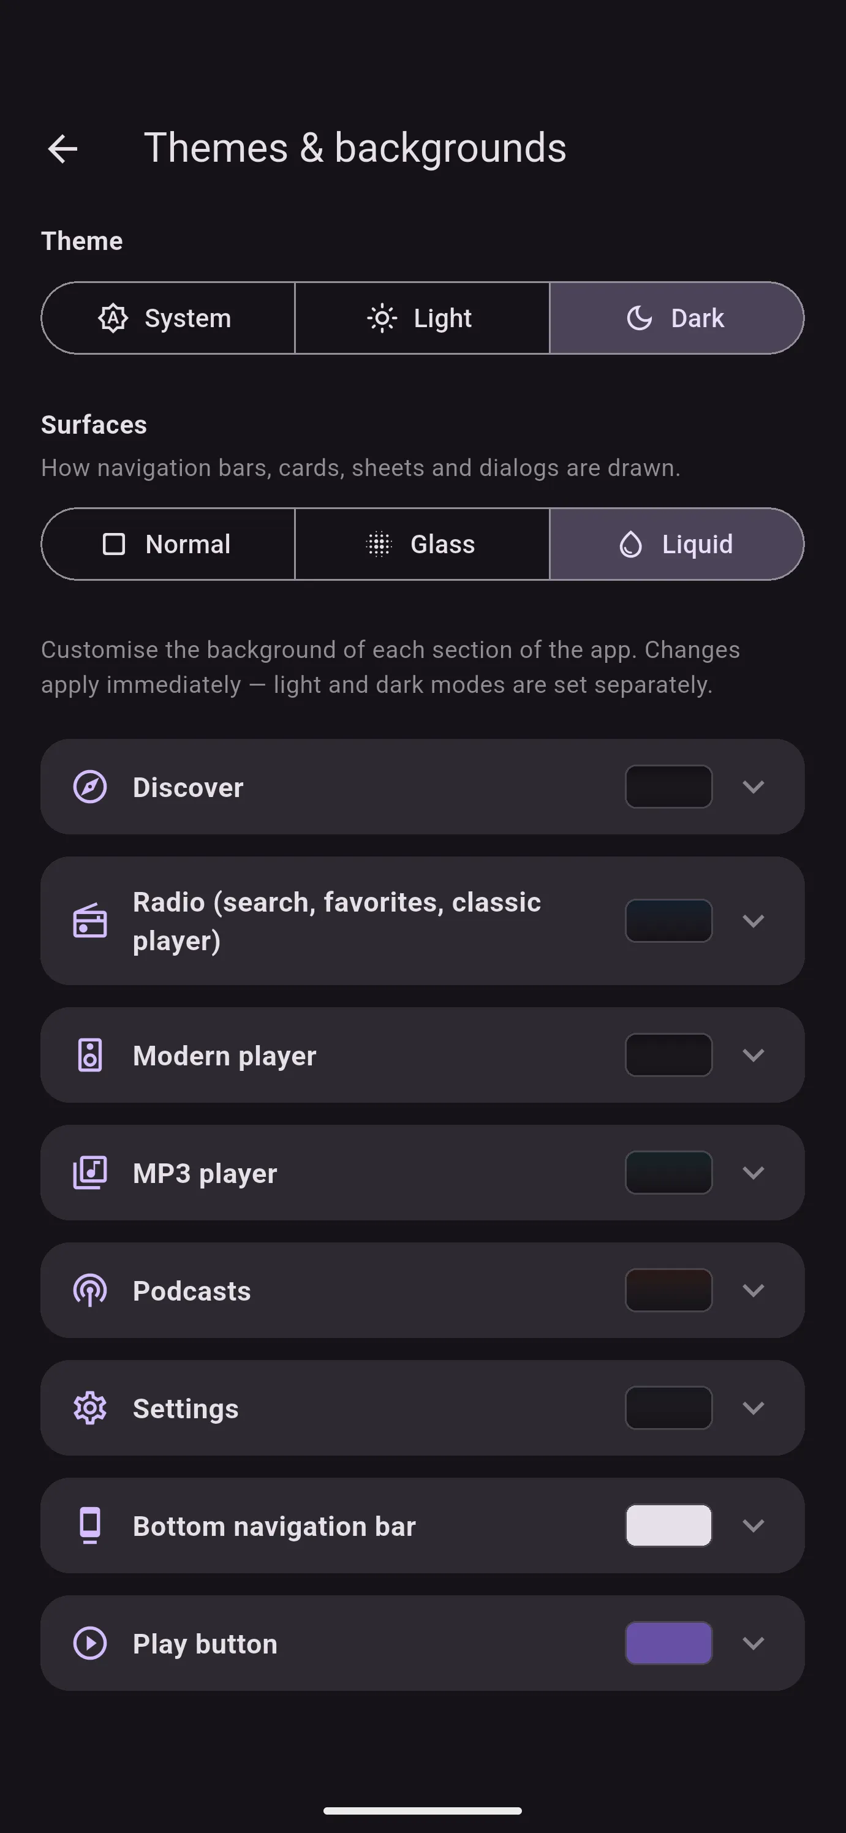The height and width of the screenshot is (1833, 846).
Task: Set surfaces to Normal
Action: click(168, 545)
